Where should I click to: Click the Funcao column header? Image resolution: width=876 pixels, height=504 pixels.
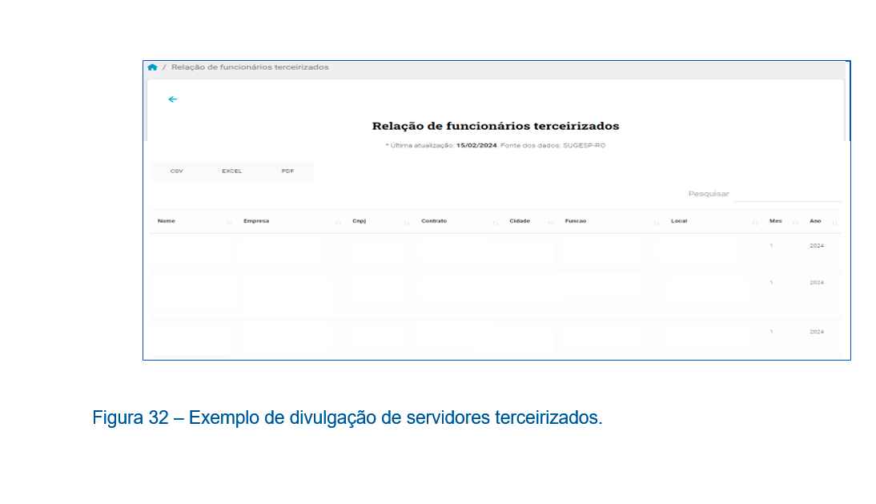tap(576, 220)
